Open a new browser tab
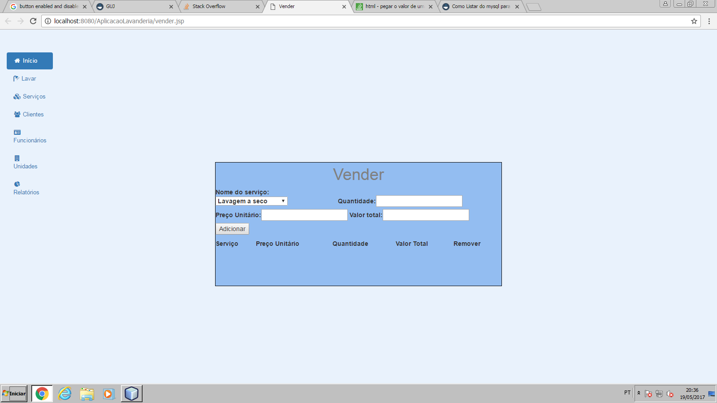 click(x=534, y=7)
